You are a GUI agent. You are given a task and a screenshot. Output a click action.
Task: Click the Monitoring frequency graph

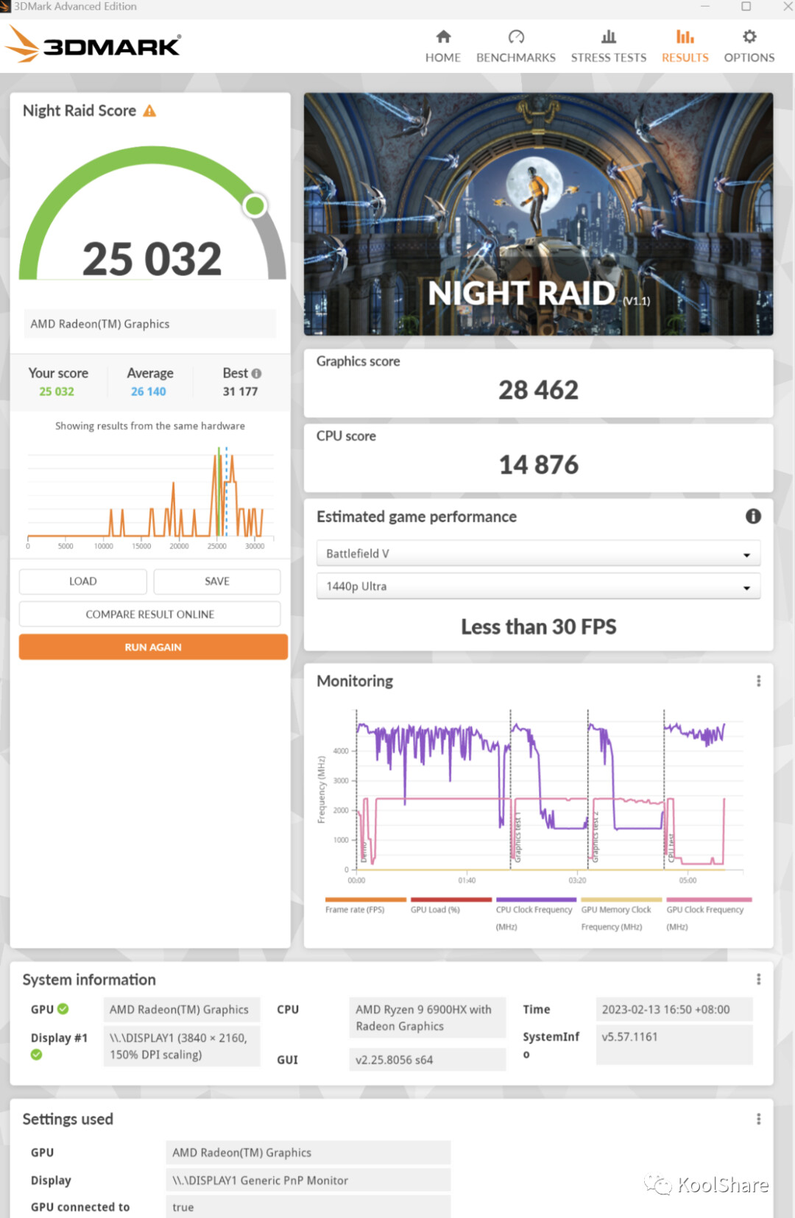tap(530, 796)
